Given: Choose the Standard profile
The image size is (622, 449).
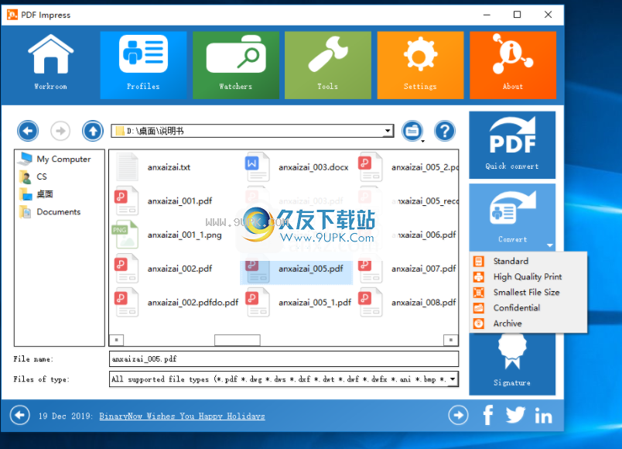Looking at the screenshot, I should tap(528, 261).
